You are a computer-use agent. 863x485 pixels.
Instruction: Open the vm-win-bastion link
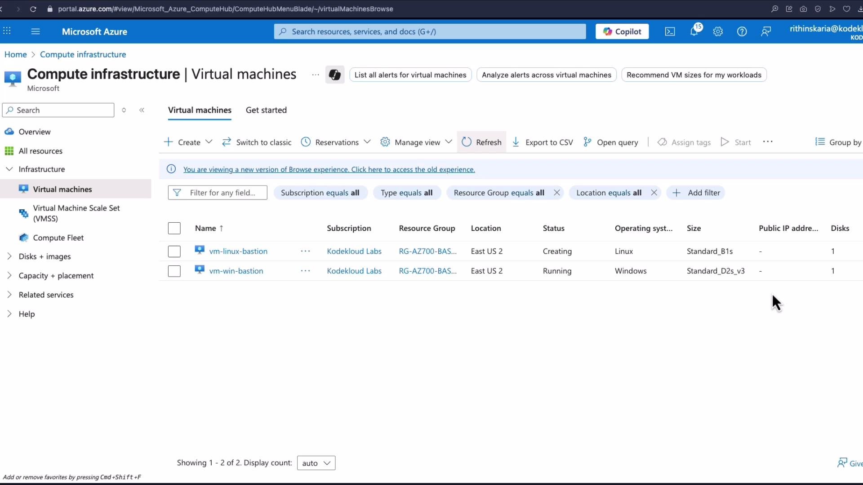pos(236,271)
